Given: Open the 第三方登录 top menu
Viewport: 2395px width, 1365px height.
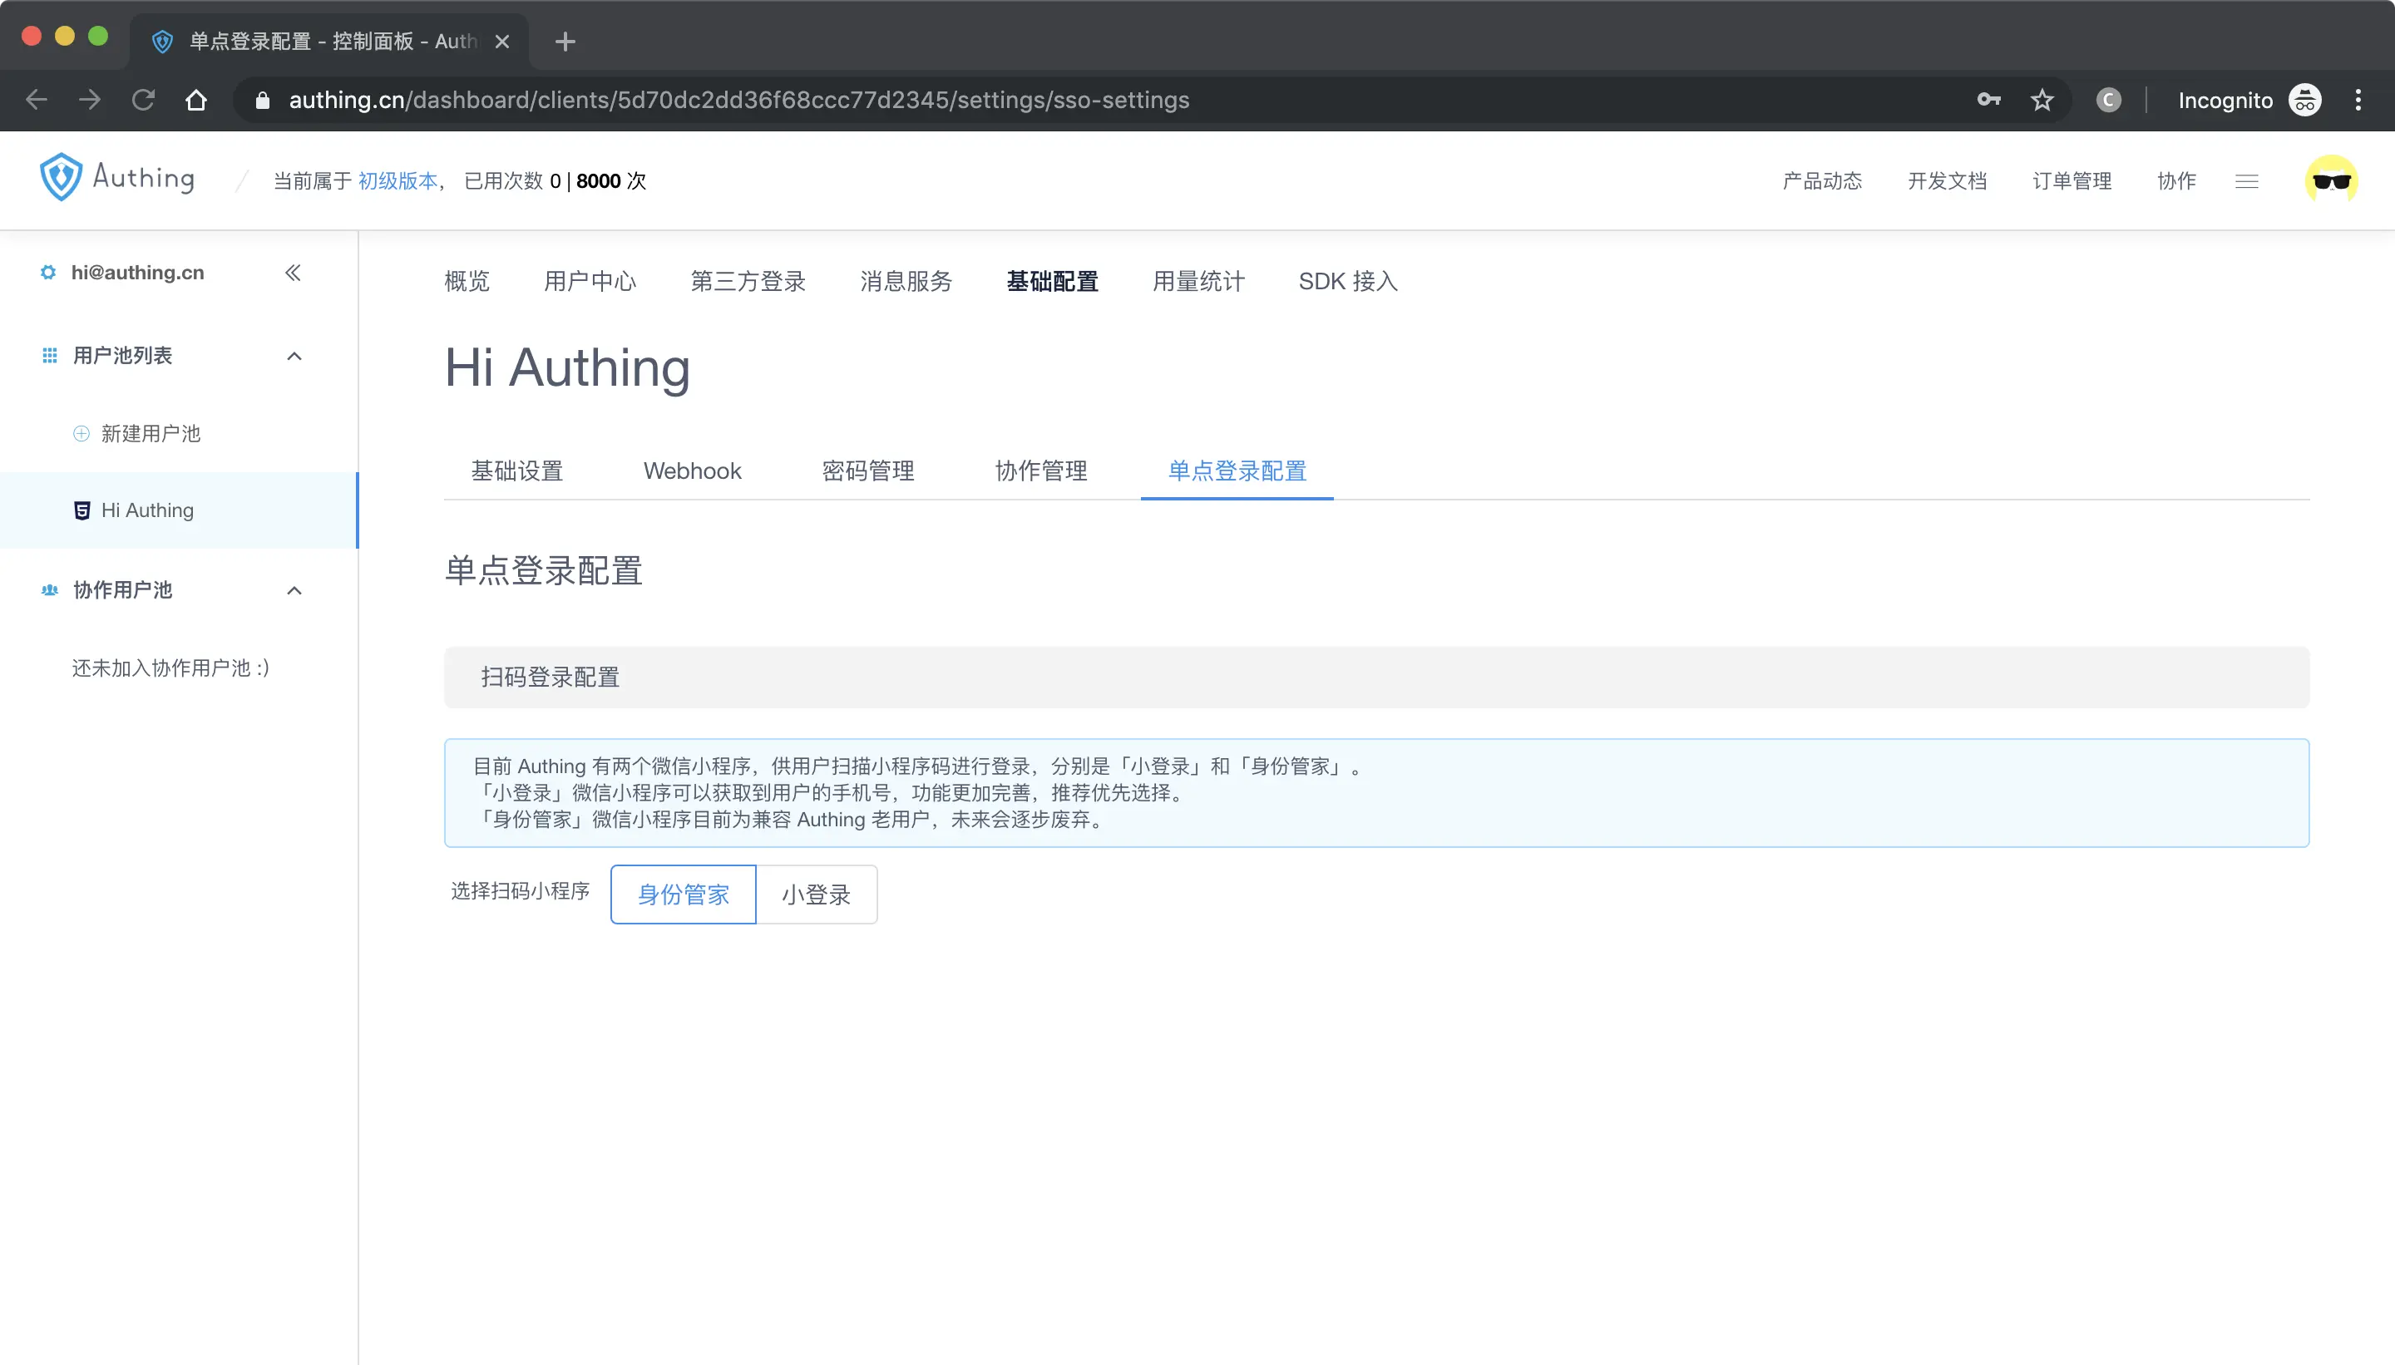Looking at the screenshot, I should (x=748, y=281).
